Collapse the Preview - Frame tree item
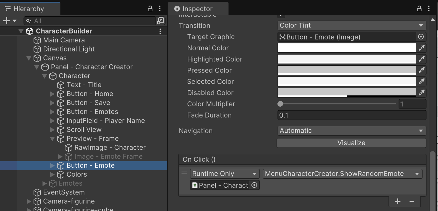 [52, 139]
